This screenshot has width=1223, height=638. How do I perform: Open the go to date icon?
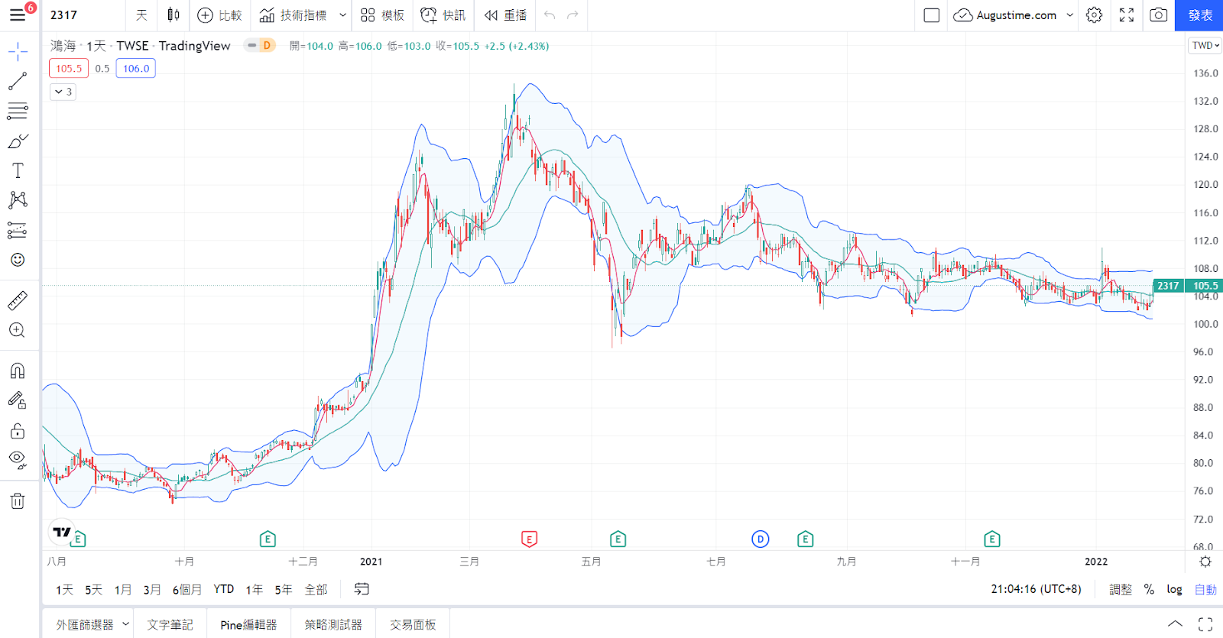pos(362,589)
